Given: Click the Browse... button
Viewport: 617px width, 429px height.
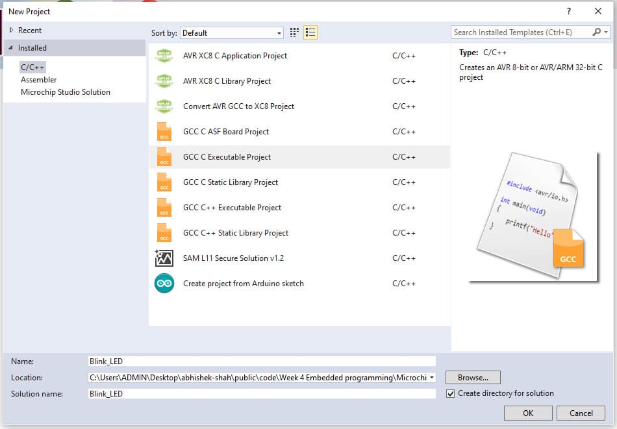Looking at the screenshot, I should coord(473,378).
